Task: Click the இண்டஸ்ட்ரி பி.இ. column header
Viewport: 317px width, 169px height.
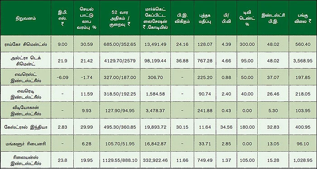Action: [x=273, y=19]
